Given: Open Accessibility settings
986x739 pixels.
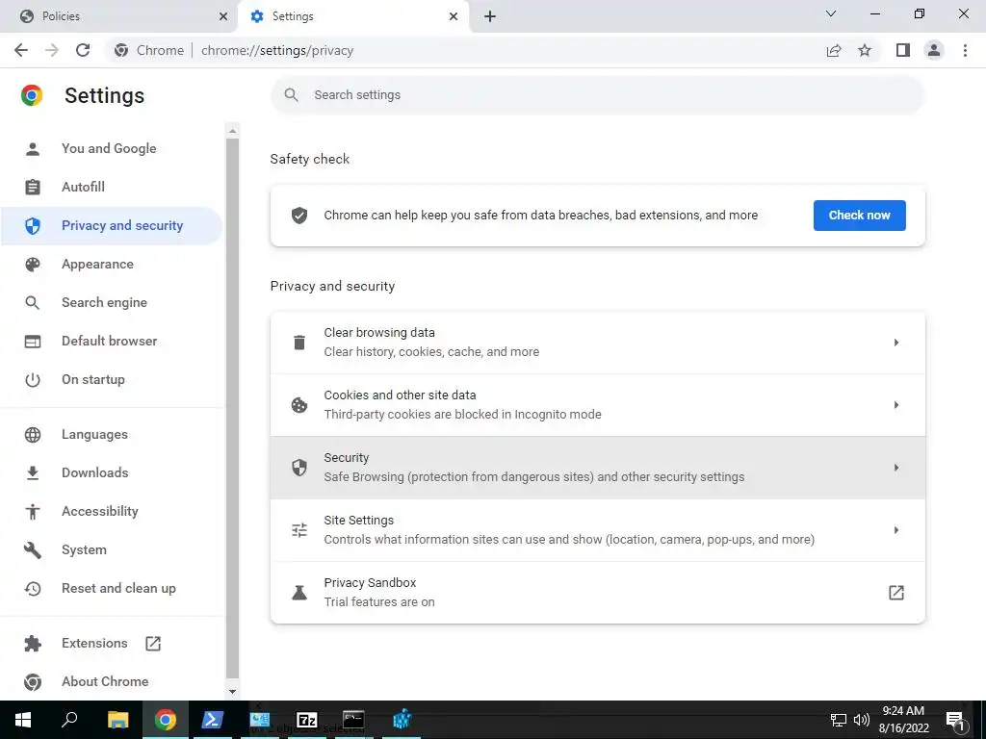Looking at the screenshot, I should (111, 512).
